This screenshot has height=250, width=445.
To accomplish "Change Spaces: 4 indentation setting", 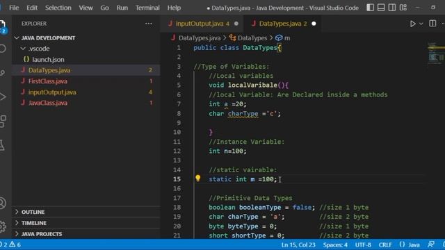I will pyautogui.click(x=335, y=245).
